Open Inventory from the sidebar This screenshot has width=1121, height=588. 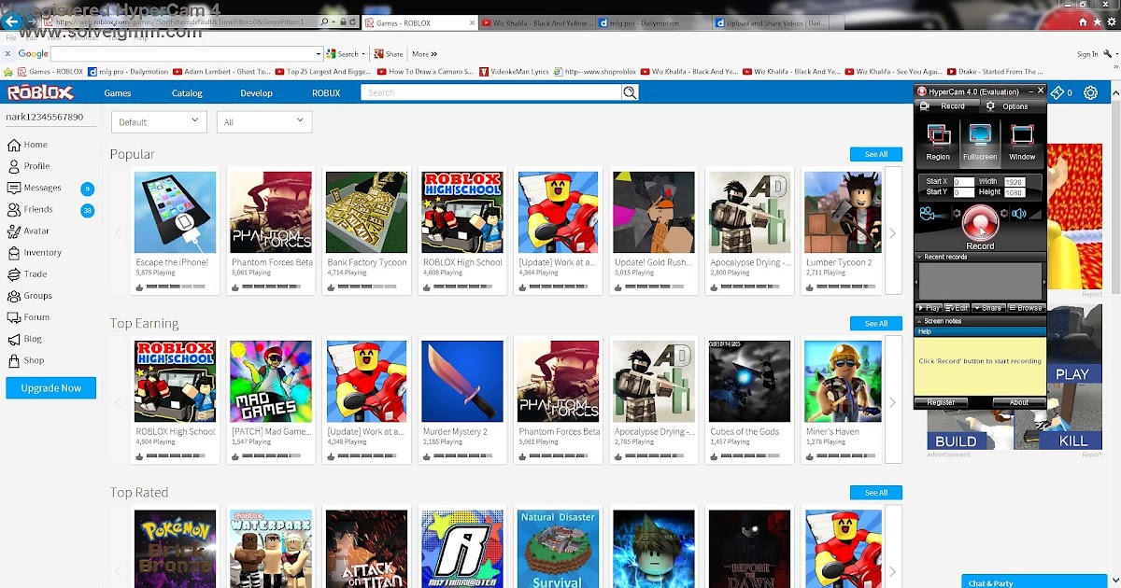[x=35, y=252]
